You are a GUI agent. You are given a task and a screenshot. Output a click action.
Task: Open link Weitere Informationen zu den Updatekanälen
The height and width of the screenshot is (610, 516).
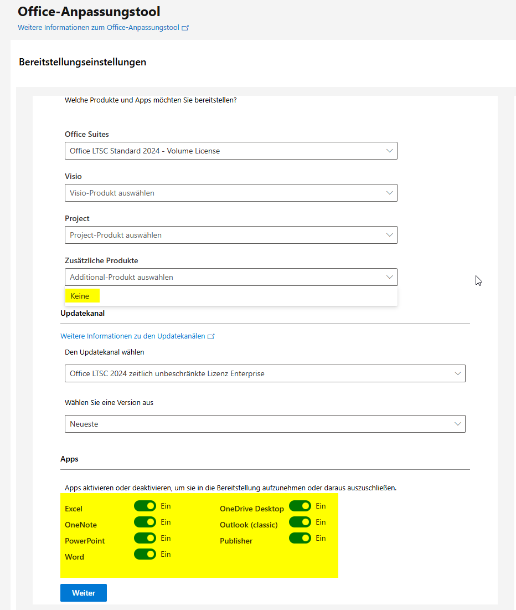[132, 336]
